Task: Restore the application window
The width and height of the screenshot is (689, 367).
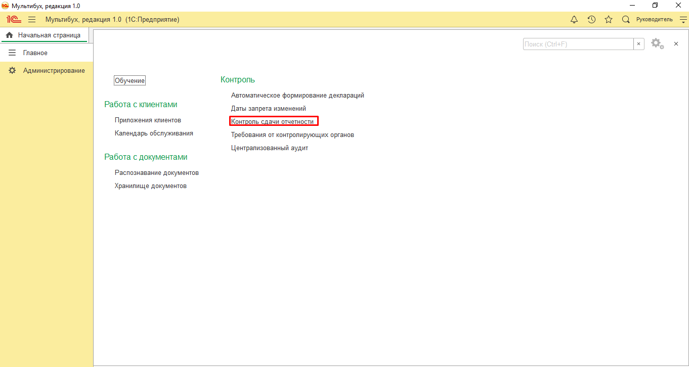Action: pos(655,5)
